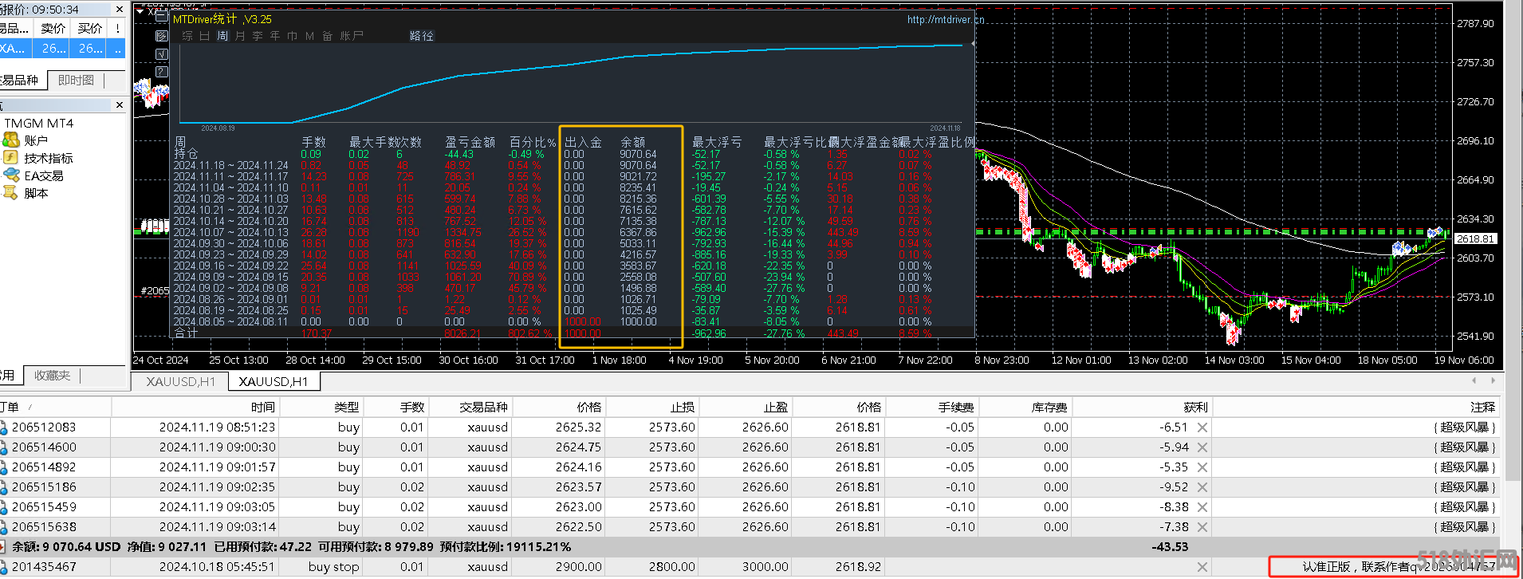Delete pending buy stop order 201435467

pos(1202,567)
